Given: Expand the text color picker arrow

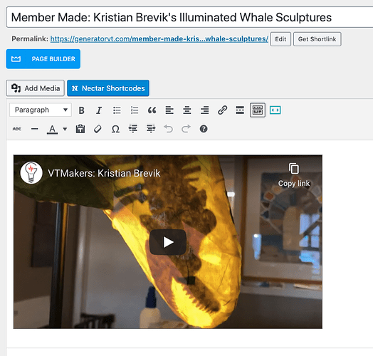Looking at the screenshot, I should 65,129.
